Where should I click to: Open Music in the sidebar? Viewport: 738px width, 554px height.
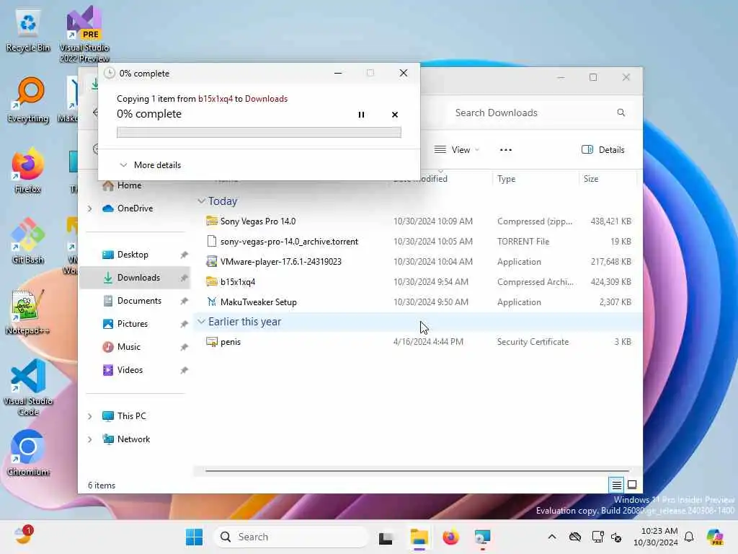[x=128, y=347]
